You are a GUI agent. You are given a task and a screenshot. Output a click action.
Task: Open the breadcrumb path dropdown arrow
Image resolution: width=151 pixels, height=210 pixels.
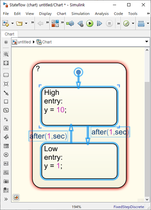[x=147, y=42]
